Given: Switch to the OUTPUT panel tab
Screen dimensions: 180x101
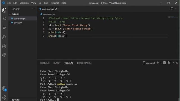Looking at the screenshot, I should (57, 63).
